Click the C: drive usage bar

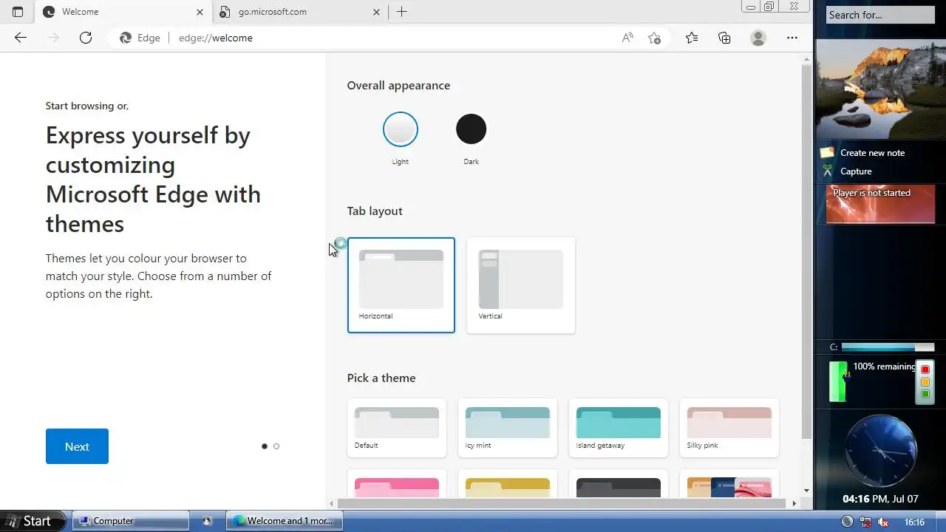click(x=888, y=347)
